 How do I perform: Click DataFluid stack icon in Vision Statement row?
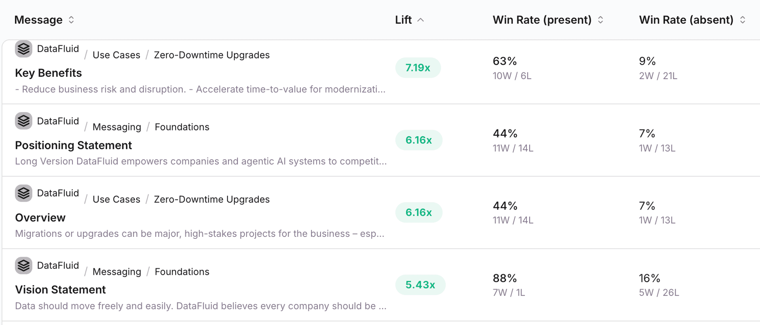point(24,265)
